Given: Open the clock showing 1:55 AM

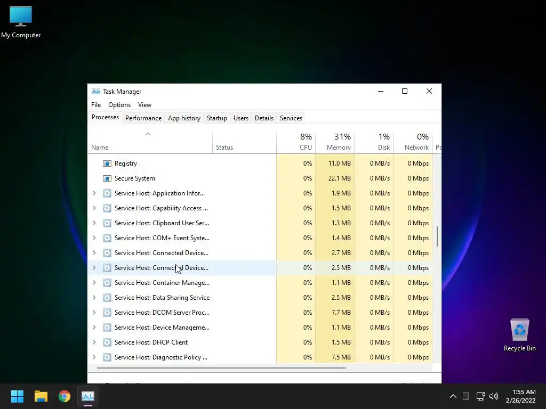Looking at the screenshot, I should pyautogui.click(x=521, y=396).
